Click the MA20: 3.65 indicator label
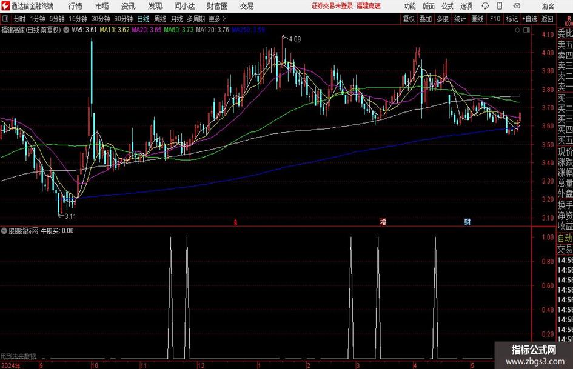This screenshot has width=573, height=369. coord(147,30)
